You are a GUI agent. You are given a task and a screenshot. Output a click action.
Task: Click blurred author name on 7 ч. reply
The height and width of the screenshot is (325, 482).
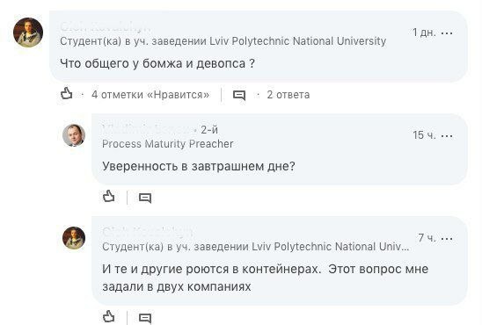(148, 232)
